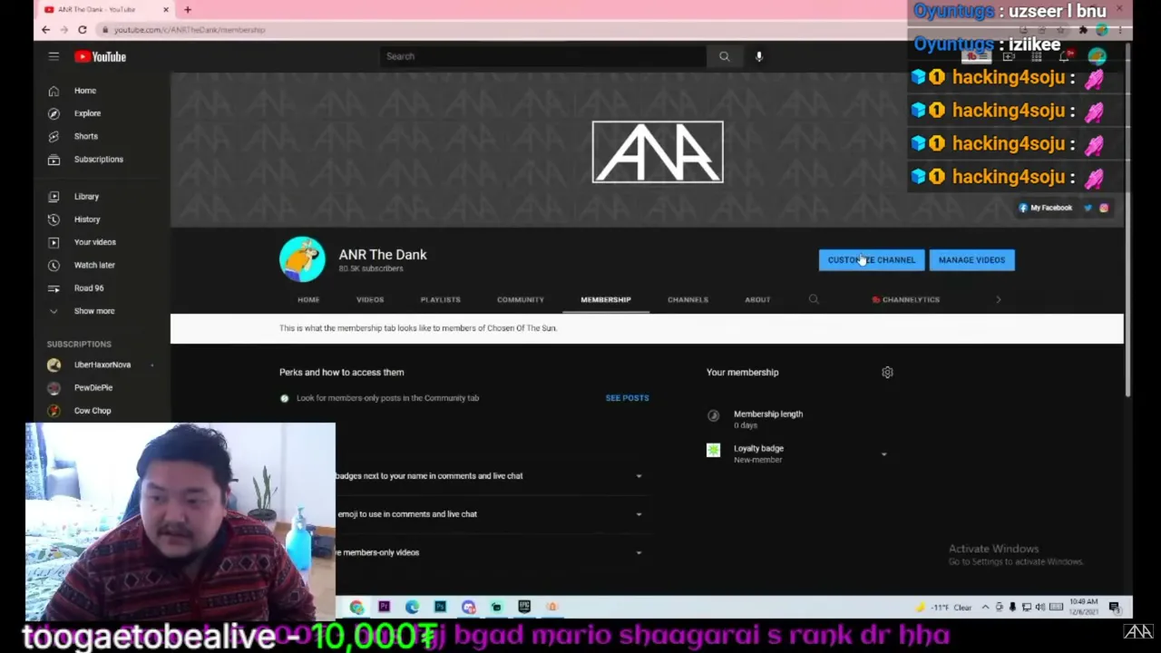Switch to the Home channel tab
1161x653 pixels.
(308, 299)
